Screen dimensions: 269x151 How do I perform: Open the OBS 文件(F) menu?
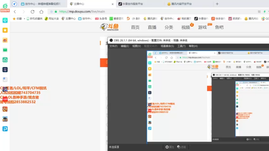tap(113, 46)
